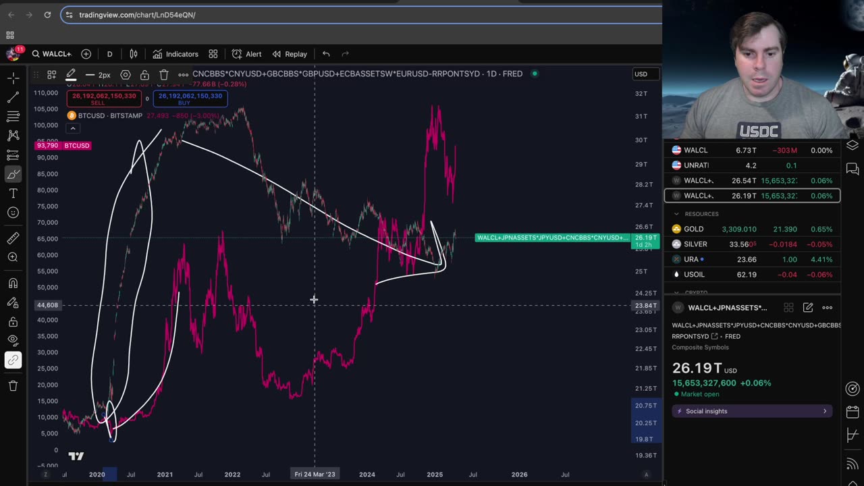Open the D timeframe interval dropdown
This screenshot has width=864, height=486.
point(109,54)
